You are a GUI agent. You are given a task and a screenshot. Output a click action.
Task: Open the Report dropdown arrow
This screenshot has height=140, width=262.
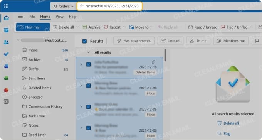(x=124, y=27)
